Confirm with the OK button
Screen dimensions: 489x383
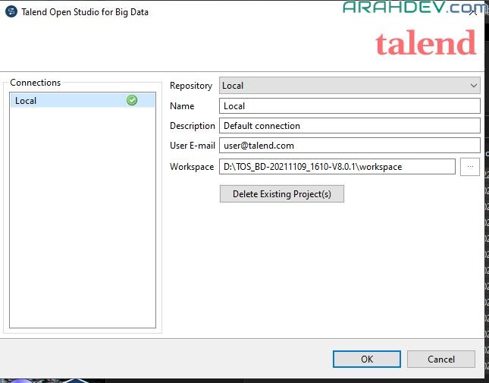click(x=366, y=359)
